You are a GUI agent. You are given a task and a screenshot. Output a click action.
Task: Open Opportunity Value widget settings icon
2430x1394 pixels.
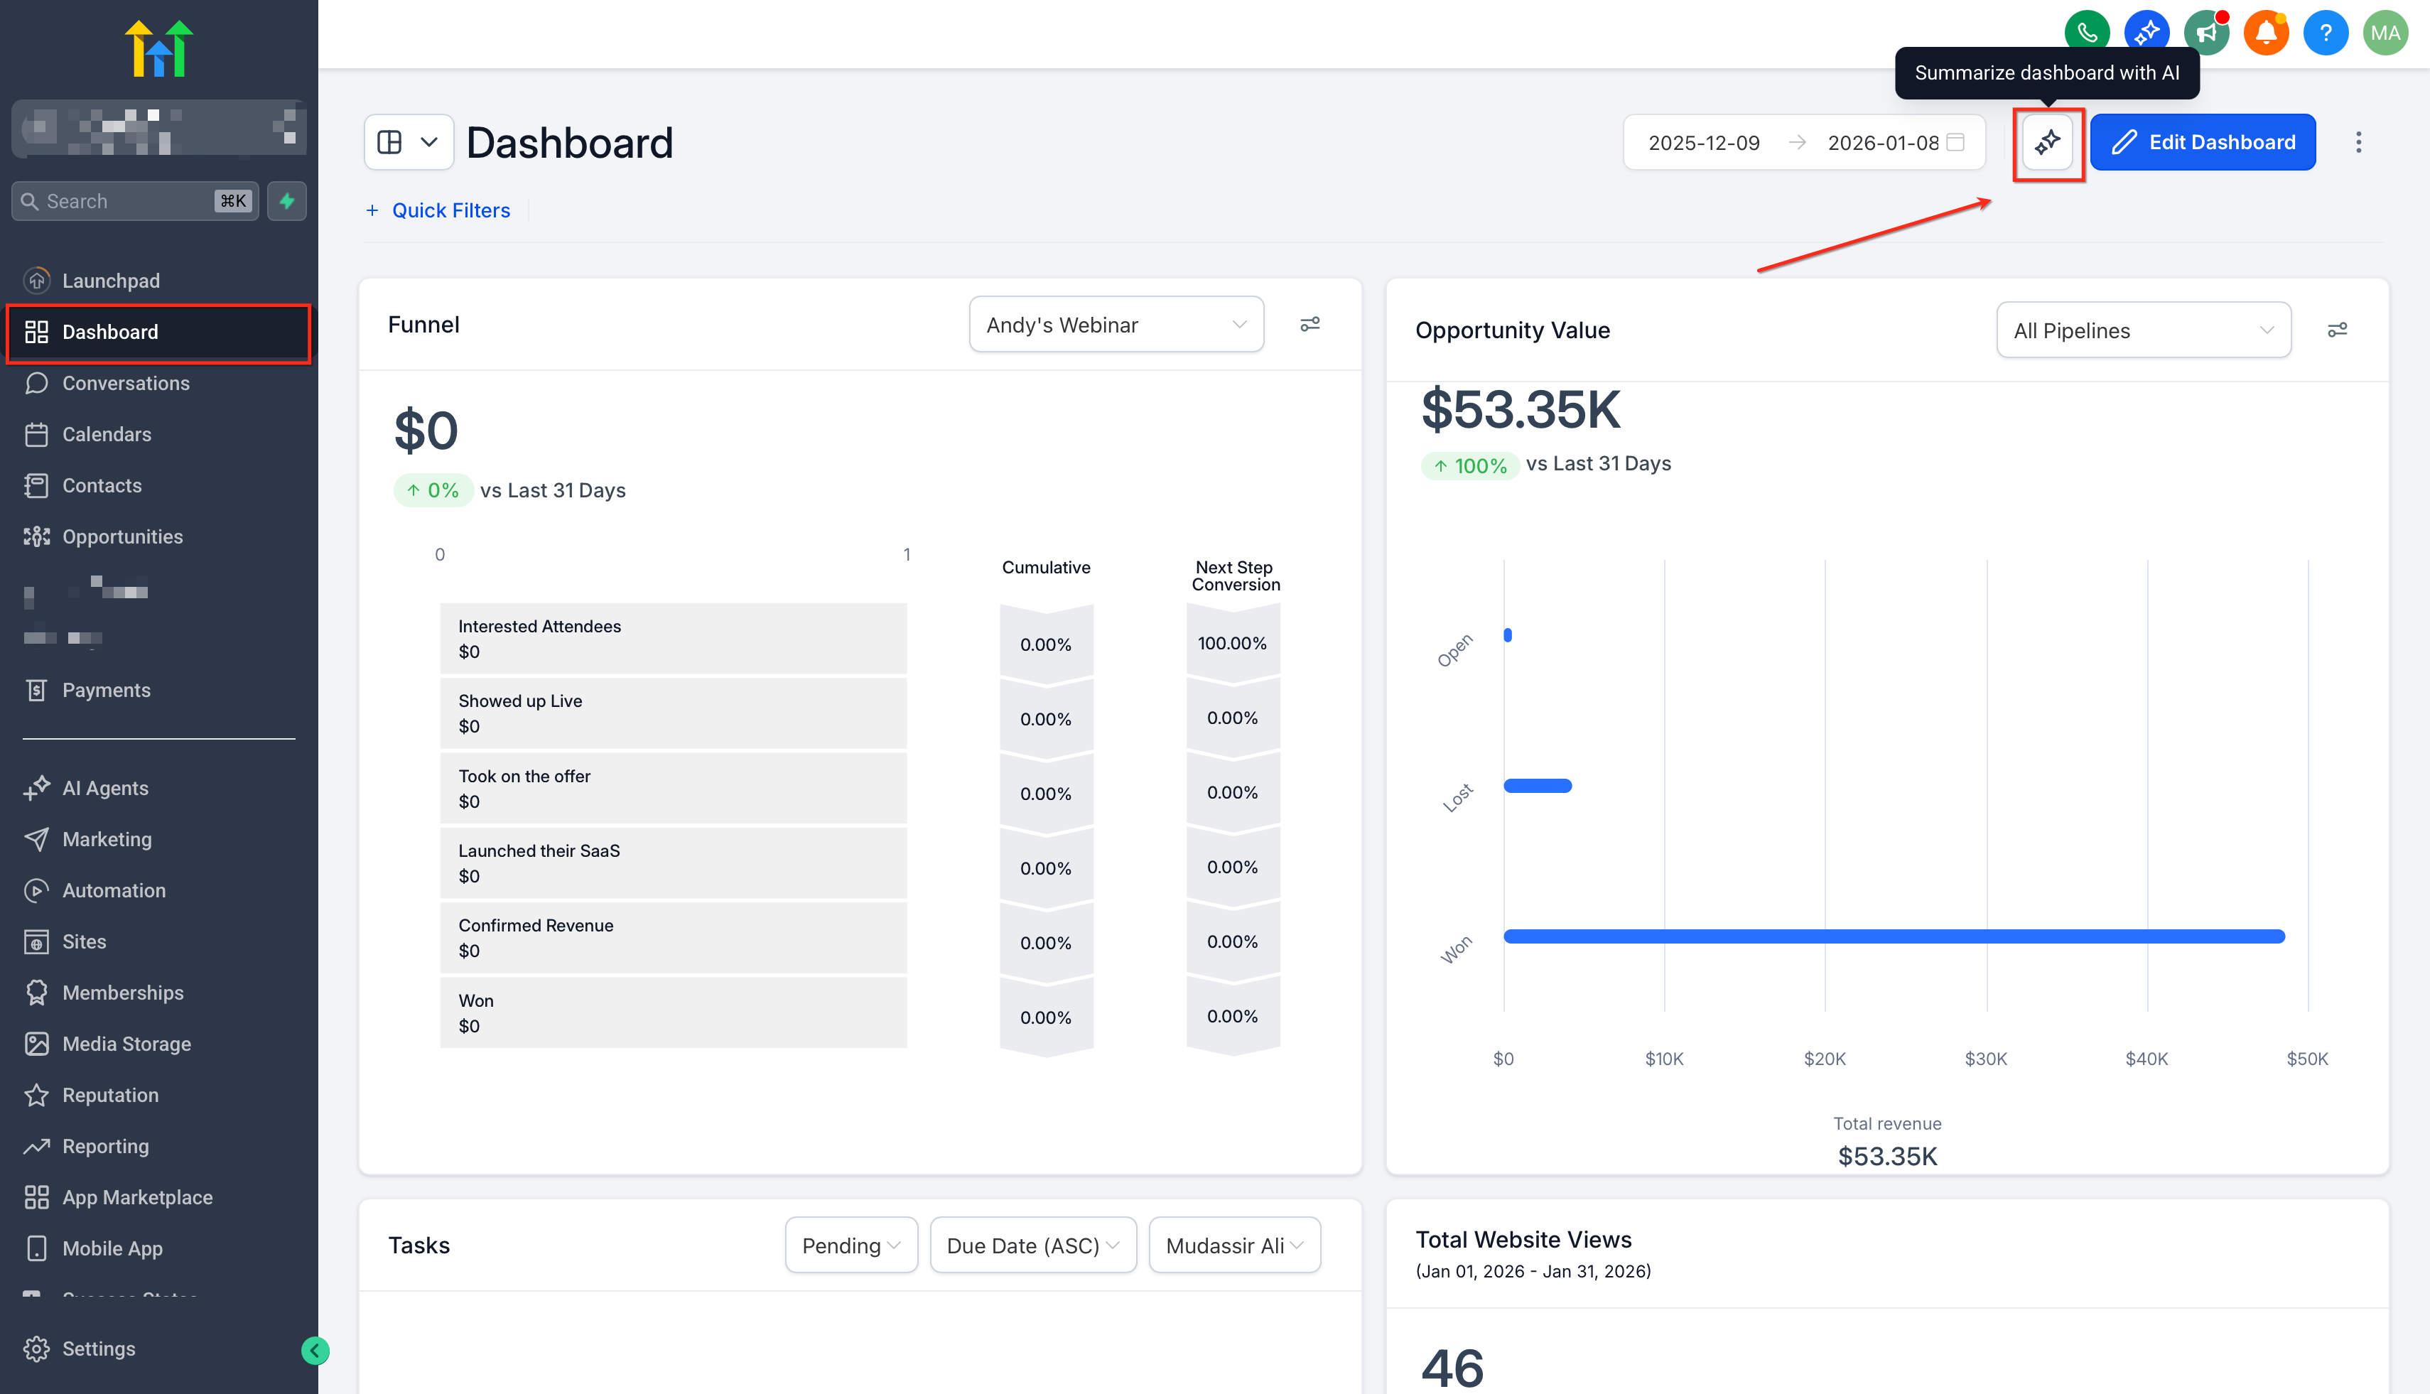[2337, 330]
